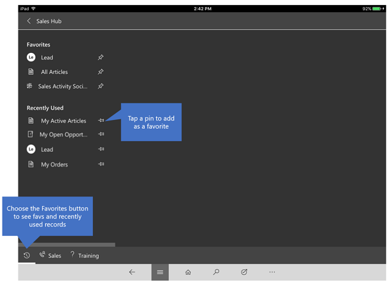Screen dimensions: 392x287
Task: Open All Articles favorite view
Action: pyautogui.click(x=54, y=72)
